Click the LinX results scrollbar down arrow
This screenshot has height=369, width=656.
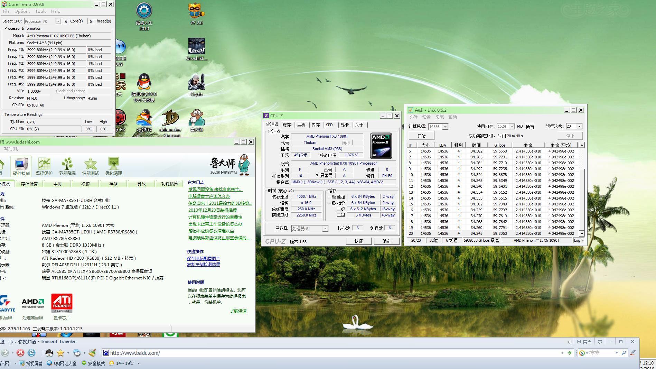[582, 233]
